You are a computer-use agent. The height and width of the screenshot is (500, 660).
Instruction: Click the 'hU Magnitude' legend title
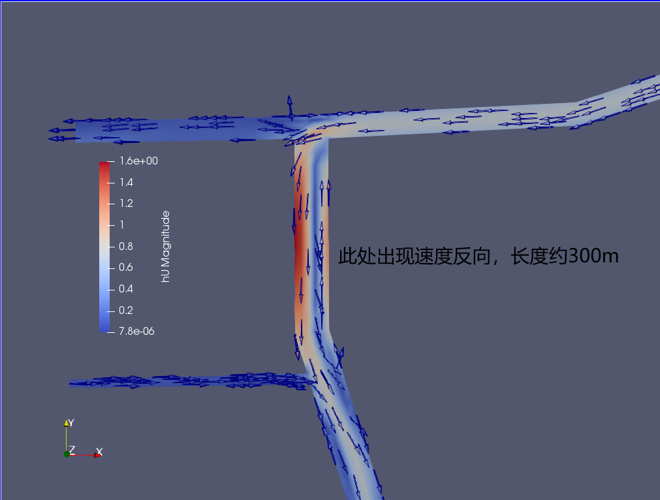166,246
